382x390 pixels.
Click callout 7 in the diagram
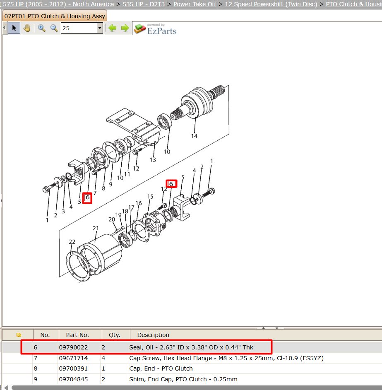95,193
